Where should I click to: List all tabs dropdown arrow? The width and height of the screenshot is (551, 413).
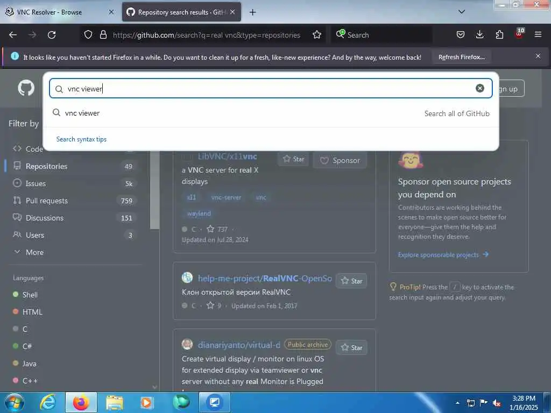(462, 12)
